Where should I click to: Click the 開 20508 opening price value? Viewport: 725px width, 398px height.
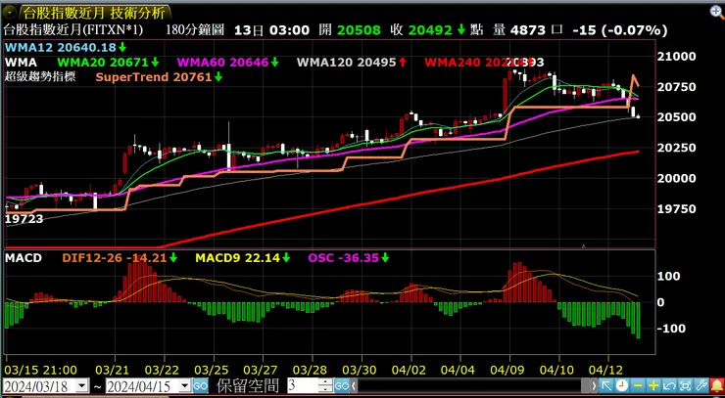(350, 30)
